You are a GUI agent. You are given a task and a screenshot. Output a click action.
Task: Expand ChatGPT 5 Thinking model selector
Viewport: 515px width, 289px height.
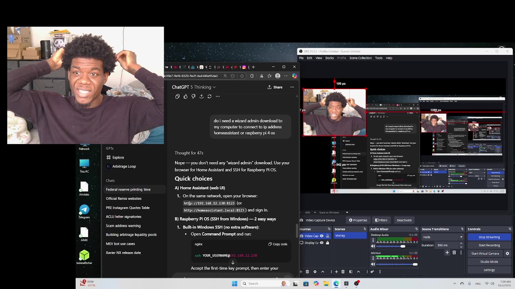[x=194, y=87]
